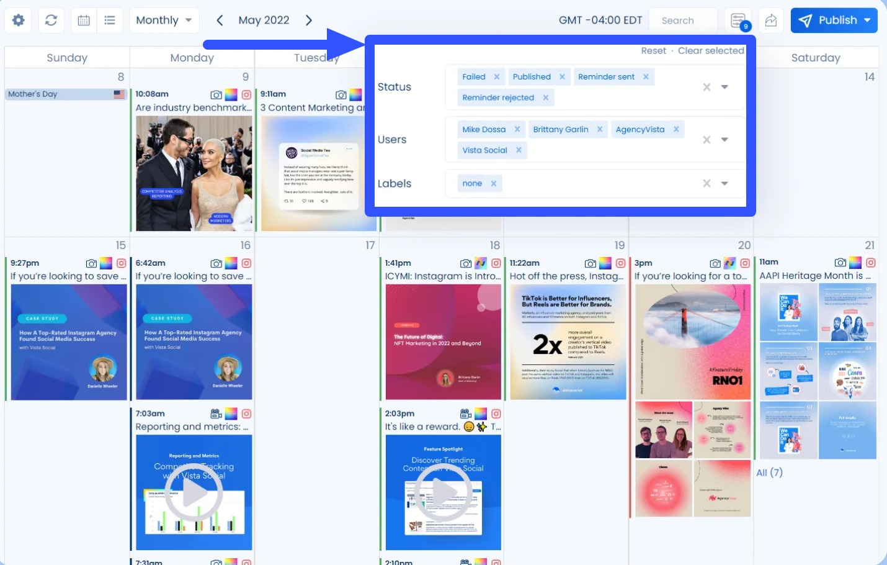Open the Status filter dropdown chevron

pyautogui.click(x=725, y=87)
